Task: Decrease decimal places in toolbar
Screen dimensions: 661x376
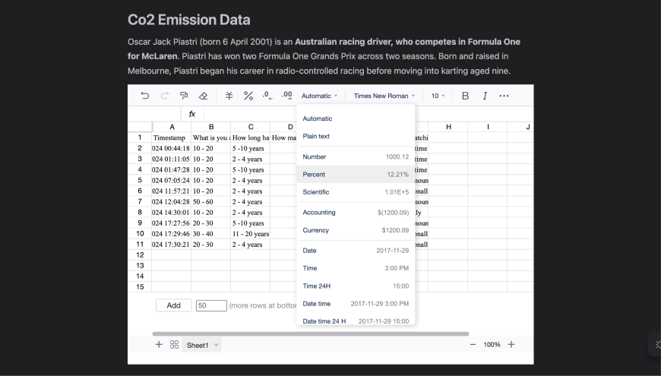Action: (267, 96)
